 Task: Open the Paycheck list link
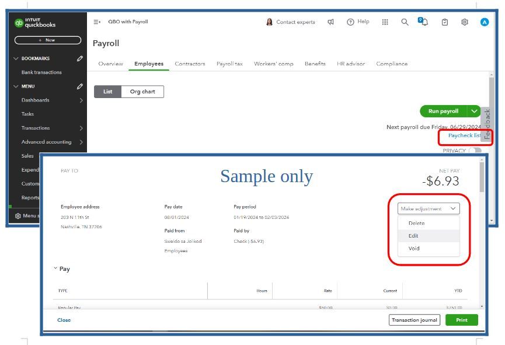point(464,135)
